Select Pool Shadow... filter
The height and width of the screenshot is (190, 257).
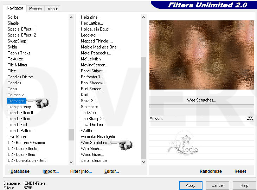[94, 83]
